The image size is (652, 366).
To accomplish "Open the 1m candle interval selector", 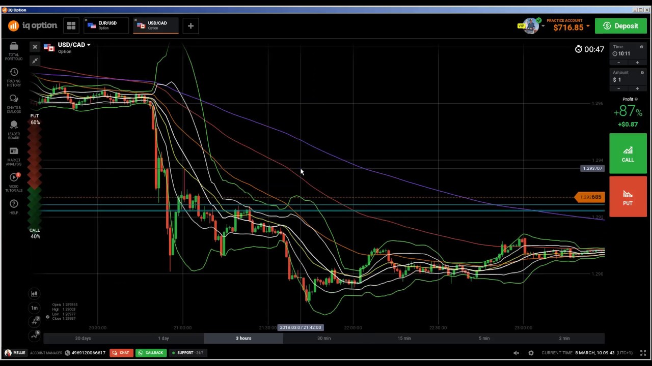I will 34,308.
